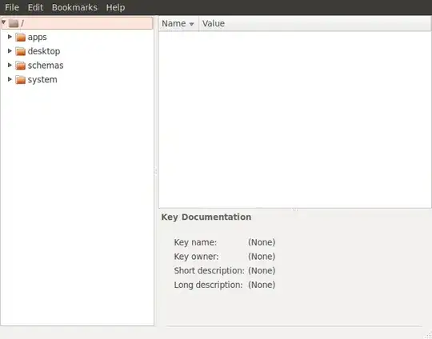
Task: Select the / root label
Action: (22, 23)
